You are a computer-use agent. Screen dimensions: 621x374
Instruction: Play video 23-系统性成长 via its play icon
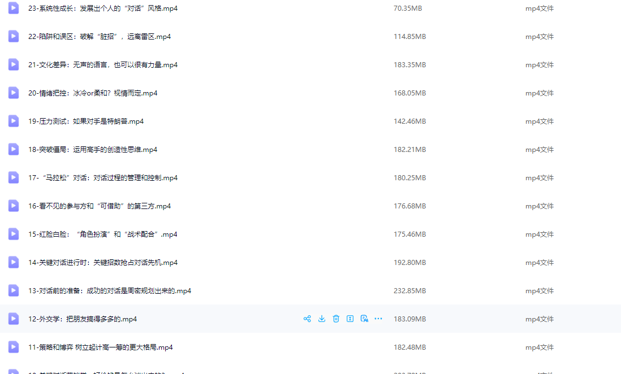tap(13, 8)
